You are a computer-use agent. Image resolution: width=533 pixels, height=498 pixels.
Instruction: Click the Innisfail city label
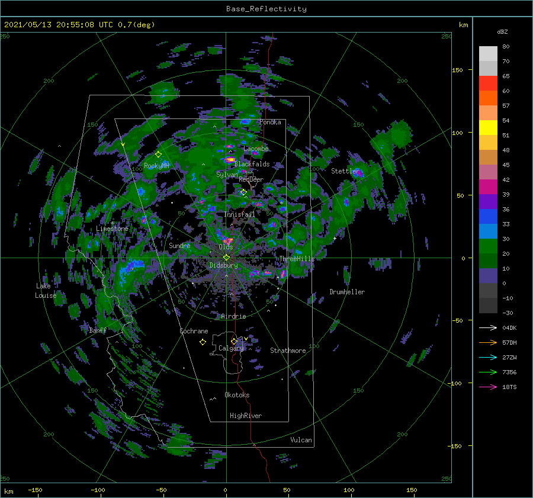(239, 214)
